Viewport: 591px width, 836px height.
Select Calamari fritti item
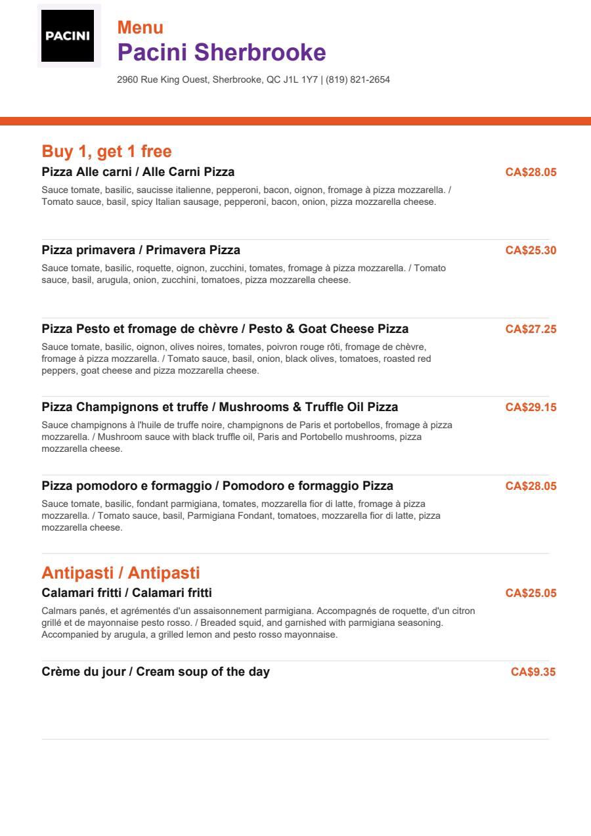click(127, 593)
